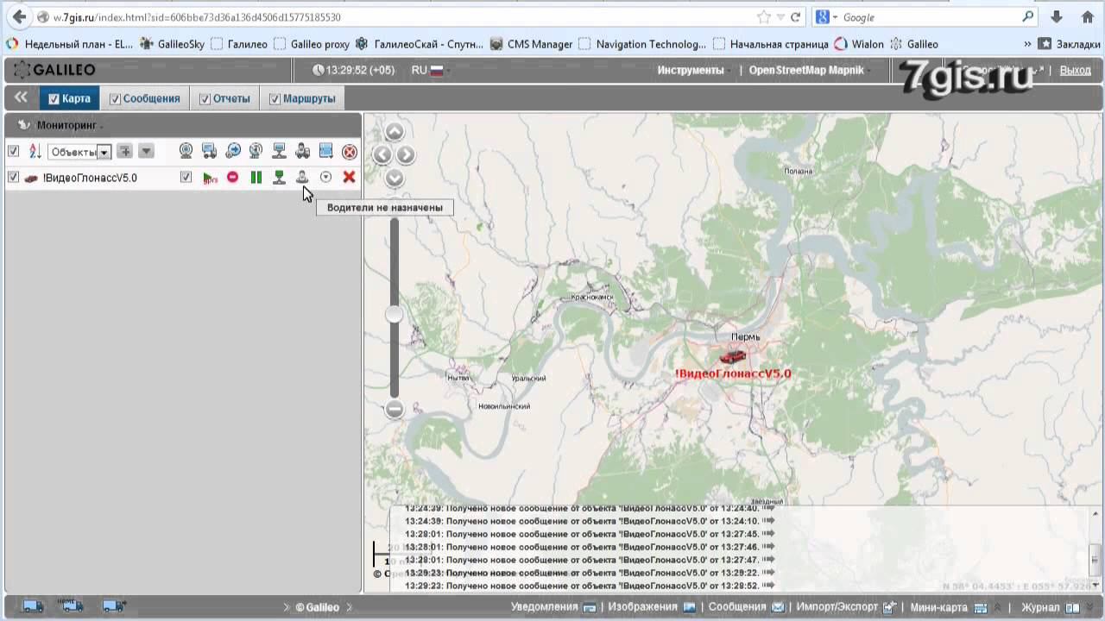Click the Выход logout link
1105x621 pixels.
tap(1075, 70)
